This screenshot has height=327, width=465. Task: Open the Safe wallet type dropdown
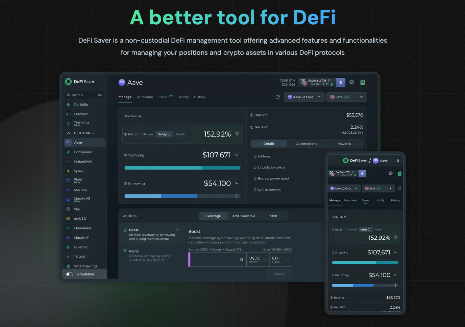coord(347,97)
